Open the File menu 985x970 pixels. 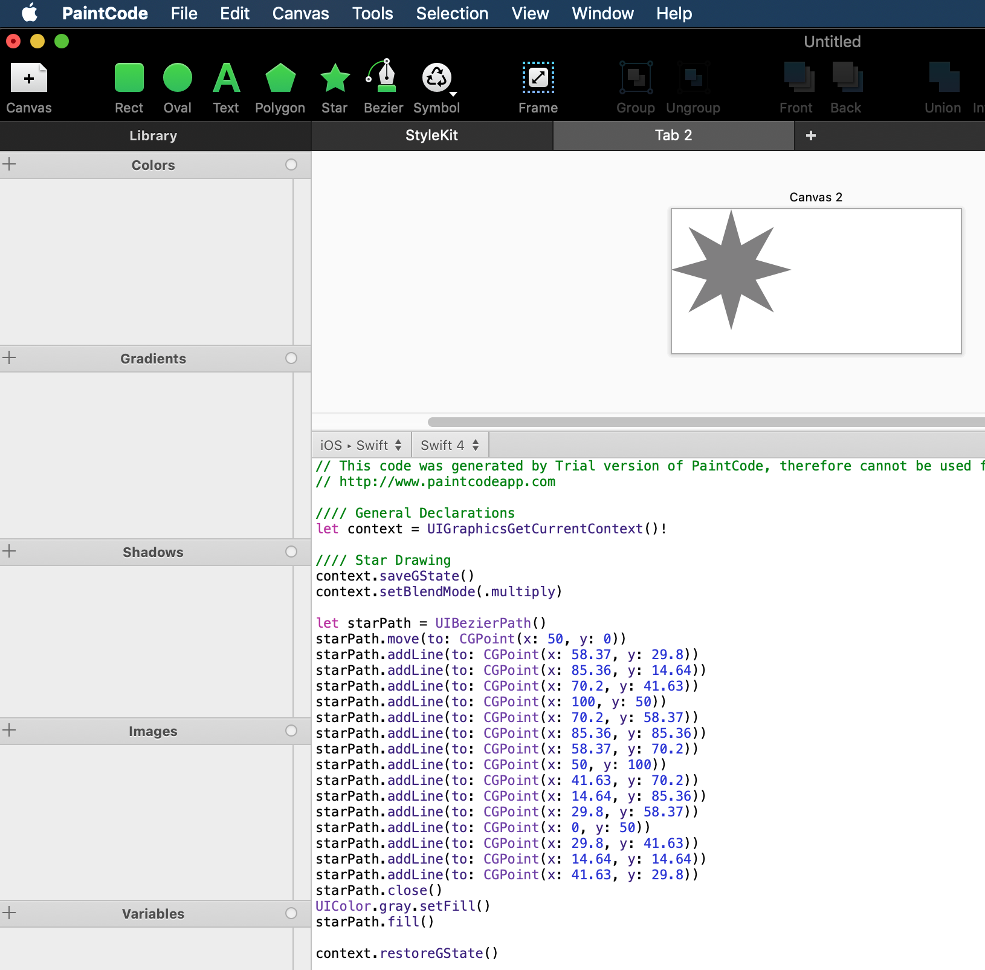184,13
